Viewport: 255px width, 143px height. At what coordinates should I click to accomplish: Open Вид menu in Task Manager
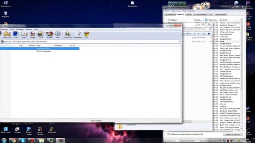[184, 11]
